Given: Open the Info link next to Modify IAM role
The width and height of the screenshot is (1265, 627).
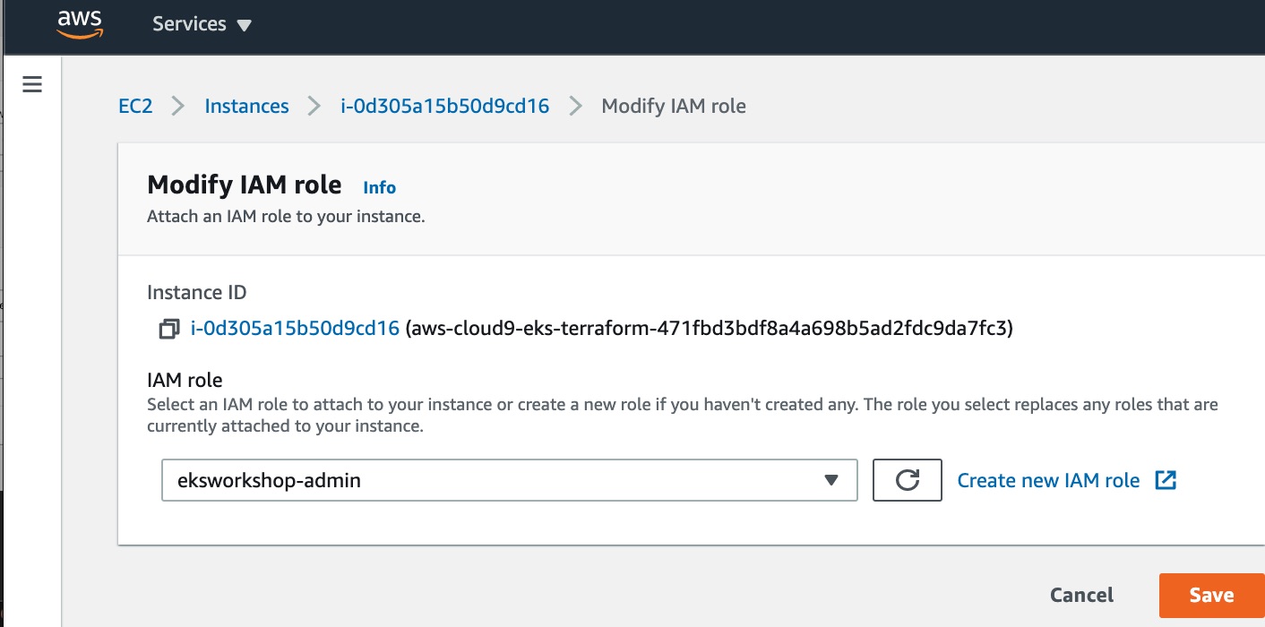Looking at the screenshot, I should pyautogui.click(x=379, y=187).
